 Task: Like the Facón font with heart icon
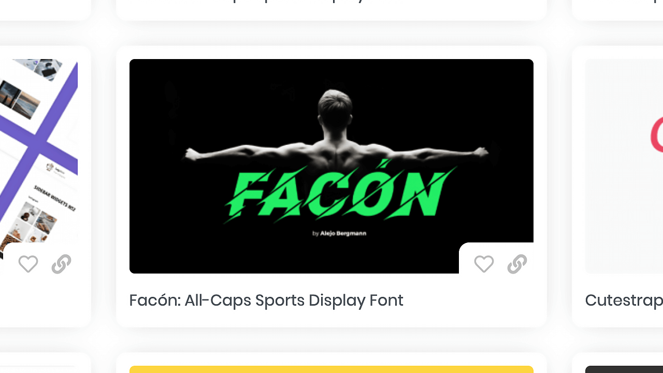[484, 264]
